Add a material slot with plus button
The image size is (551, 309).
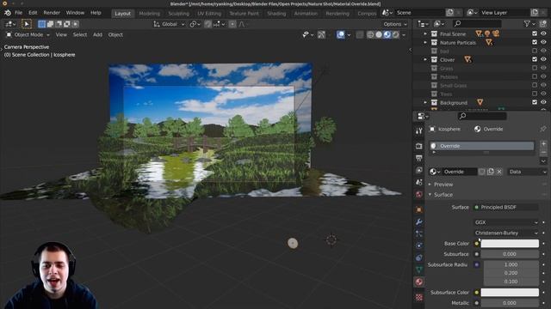[543, 143]
